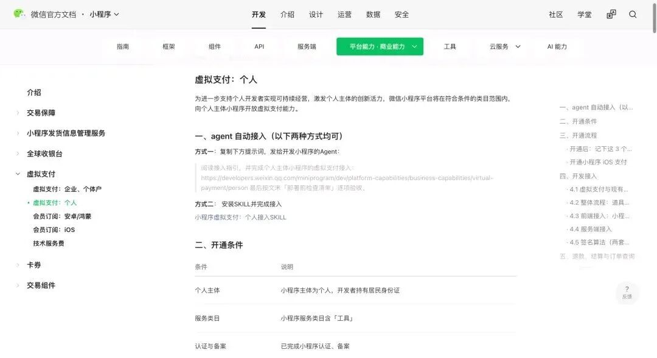Viewport: 657px width, 358px height.
Task: Click the 服务类目 table cell
Action: click(x=207, y=318)
